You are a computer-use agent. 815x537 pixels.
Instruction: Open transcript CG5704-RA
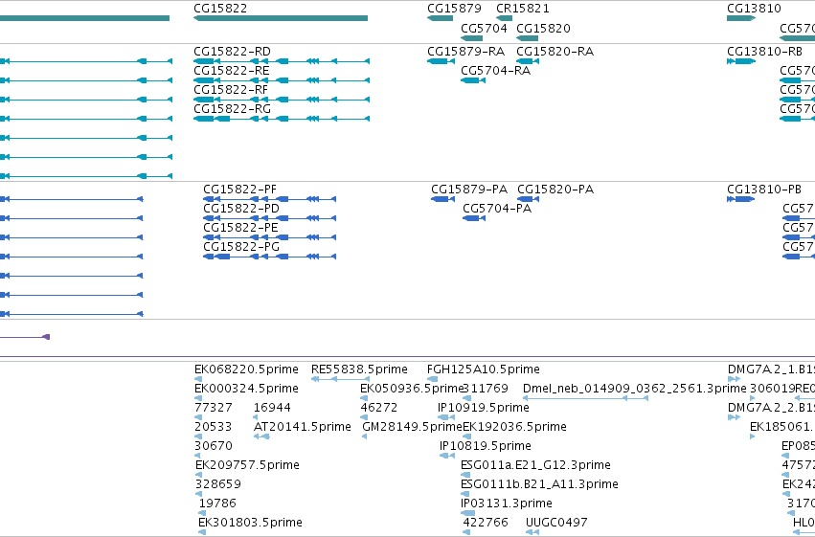point(496,71)
